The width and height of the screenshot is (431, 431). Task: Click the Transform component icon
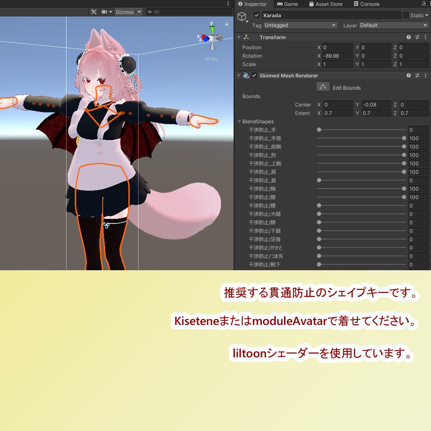pyautogui.click(x=246, y=37)
